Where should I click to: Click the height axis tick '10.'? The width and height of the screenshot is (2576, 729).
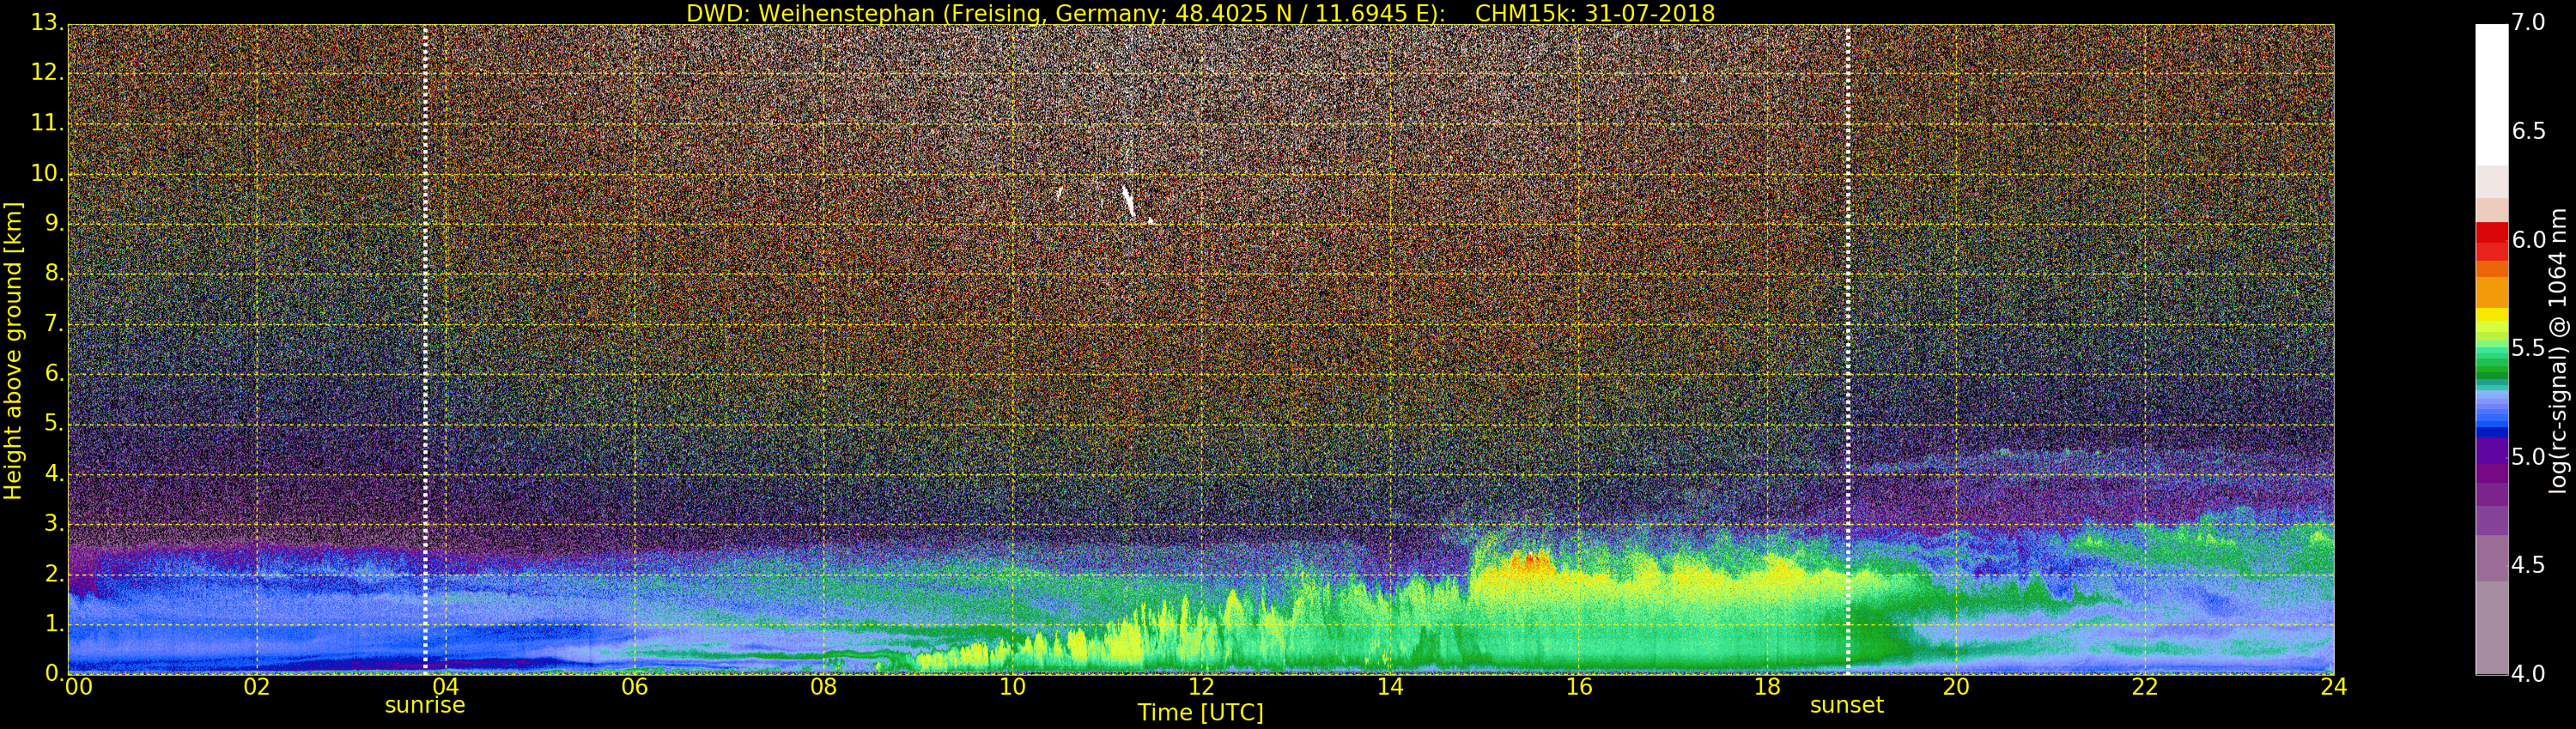tap(47, 172)
